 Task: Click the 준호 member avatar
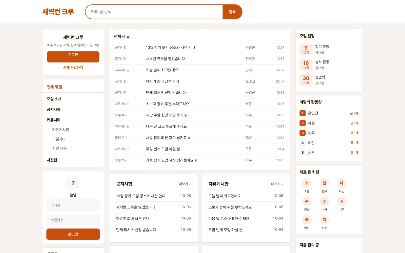(x=307, y=201)
